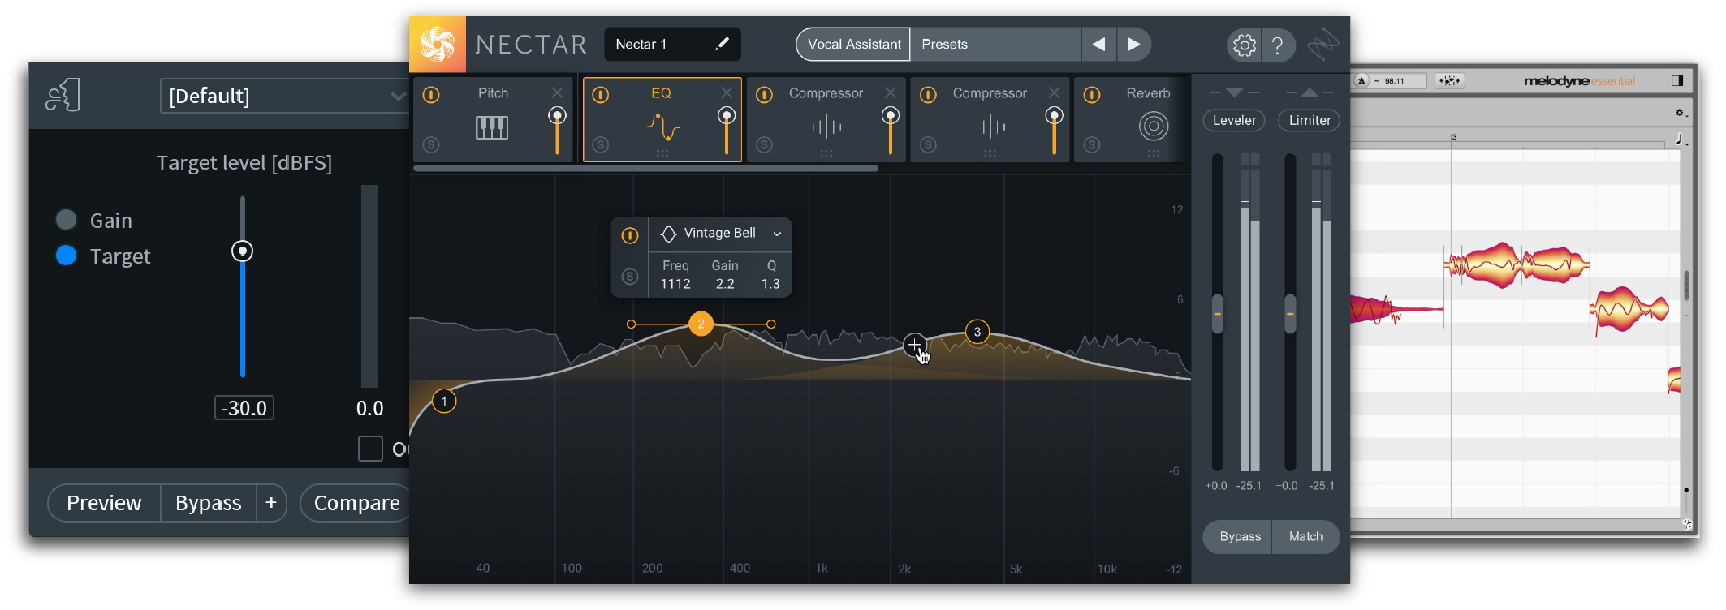The image size is (1726, 610).
Task: Switch to Vocal Assistant tab
Action: 854,44
